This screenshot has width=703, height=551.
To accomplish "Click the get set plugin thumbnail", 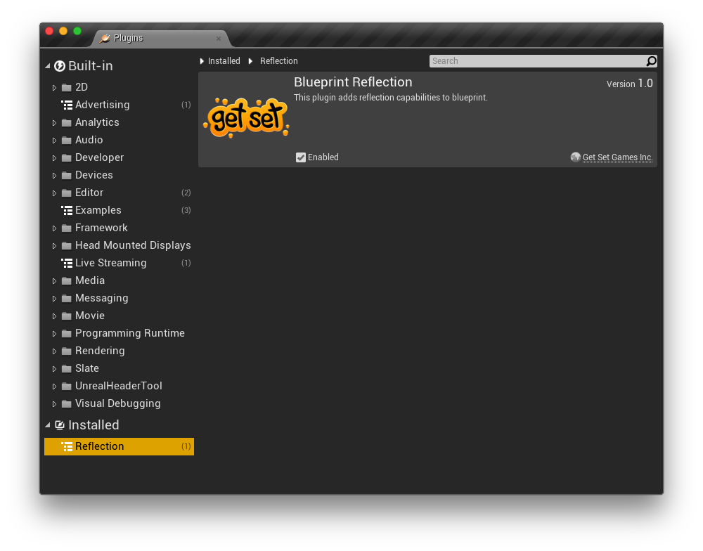I will tap(246, 117).
